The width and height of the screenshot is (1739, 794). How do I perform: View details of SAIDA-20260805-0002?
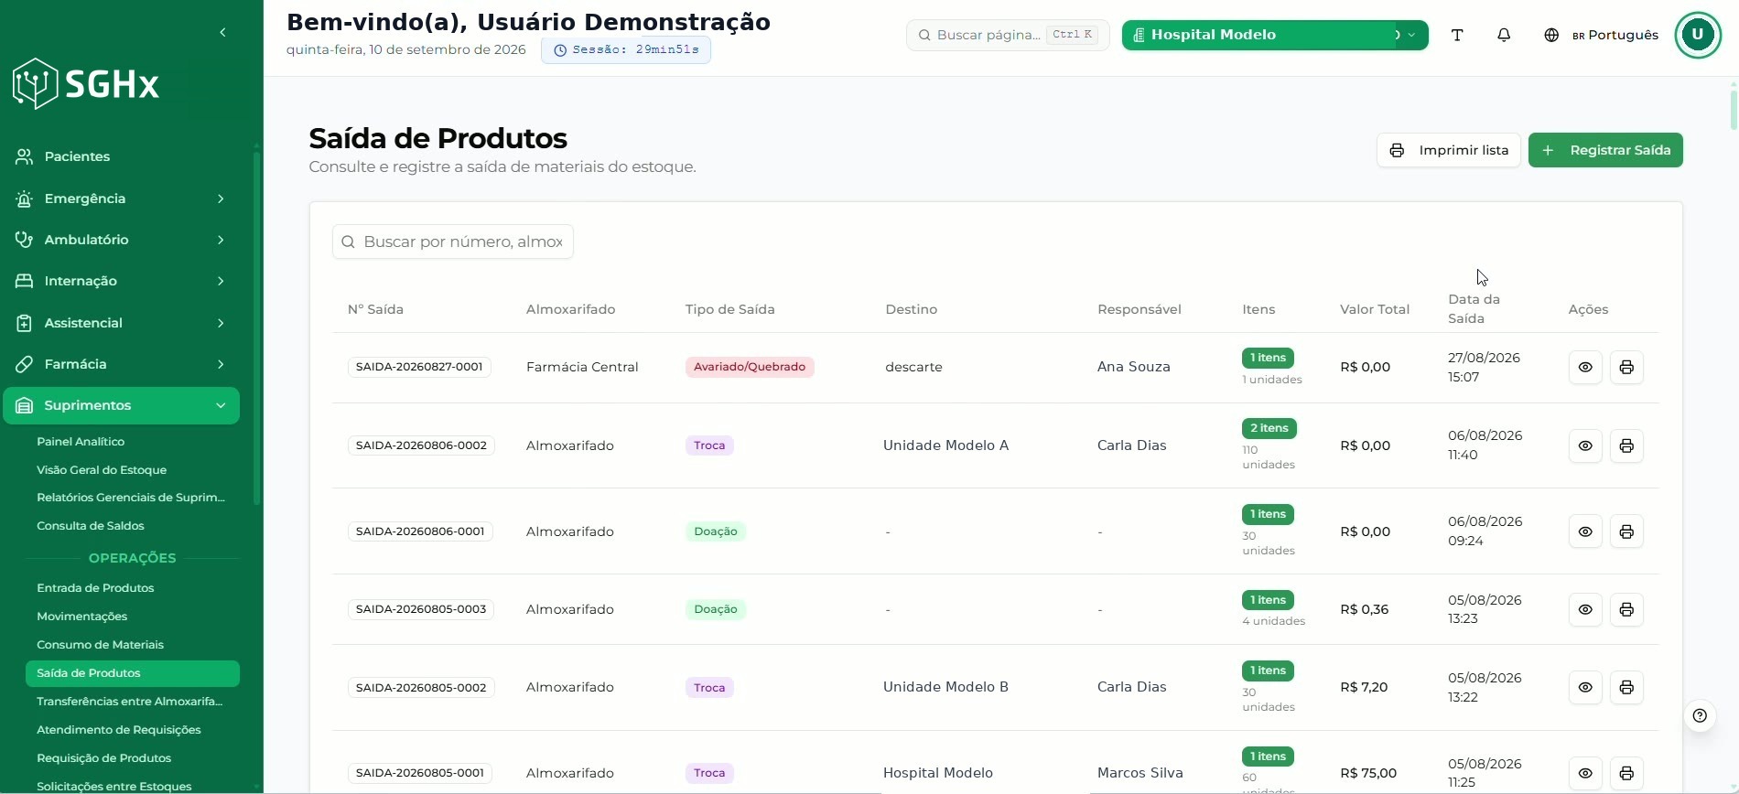coord(1585,687)
